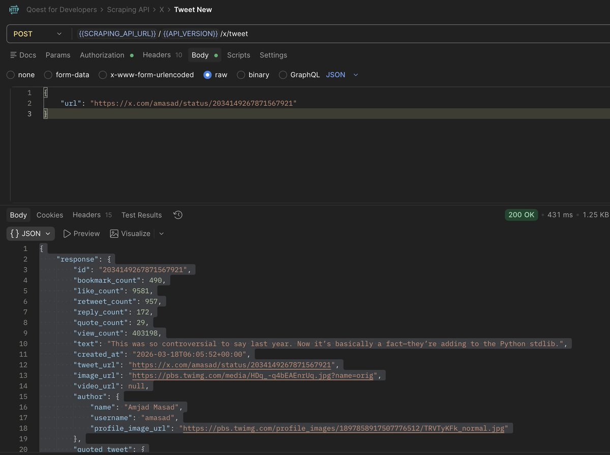
Task: Click the "bookmark_count": 490 line
Action: (119, 280)
